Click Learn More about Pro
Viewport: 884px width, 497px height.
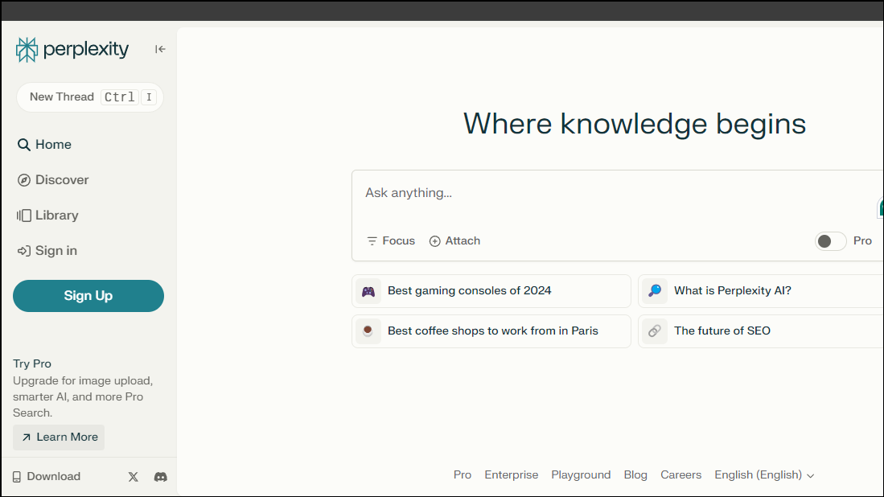tap(59, 437)
